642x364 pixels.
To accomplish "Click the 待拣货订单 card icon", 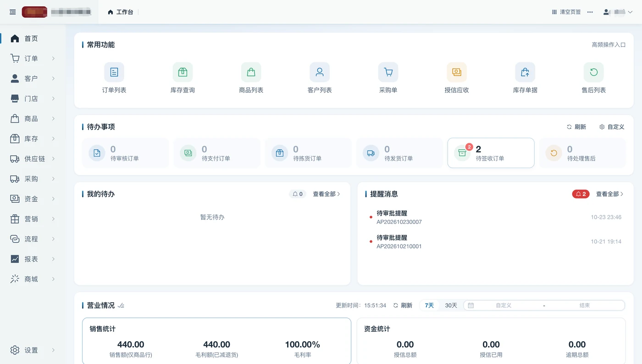I will click(279, 153).
